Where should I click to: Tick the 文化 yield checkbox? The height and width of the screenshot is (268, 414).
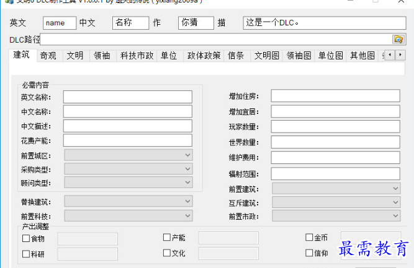click(166, 253)
